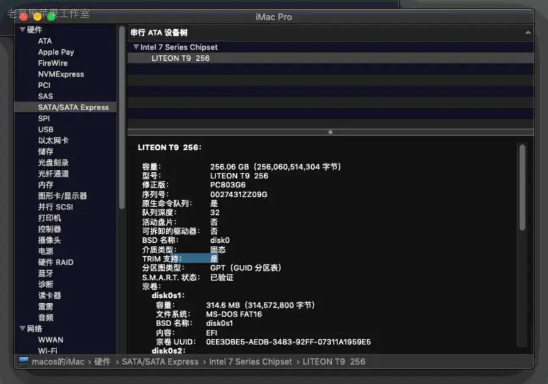Viewport: 548px width, 384px height.
Task: Select 雷雳 in the sidebar
Action: click(46, 307)
